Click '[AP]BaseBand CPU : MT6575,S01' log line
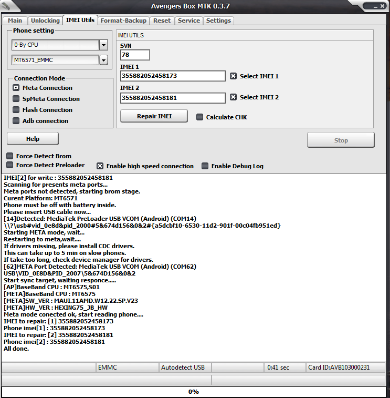The image size is (390, 398). click(x=51, y=287)
